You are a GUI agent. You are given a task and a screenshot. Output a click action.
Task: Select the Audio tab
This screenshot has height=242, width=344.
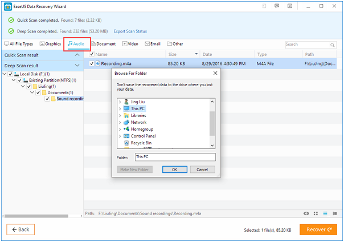(x=76, y=44)
